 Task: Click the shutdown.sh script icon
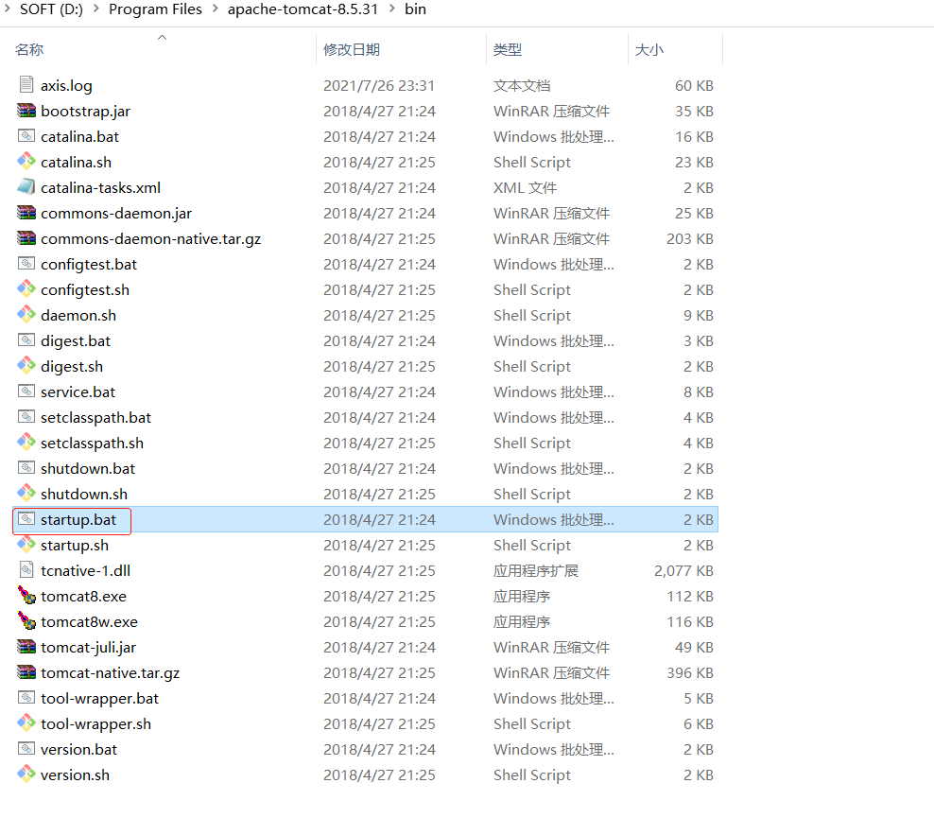pyautogui.click(x=26, y=493)
